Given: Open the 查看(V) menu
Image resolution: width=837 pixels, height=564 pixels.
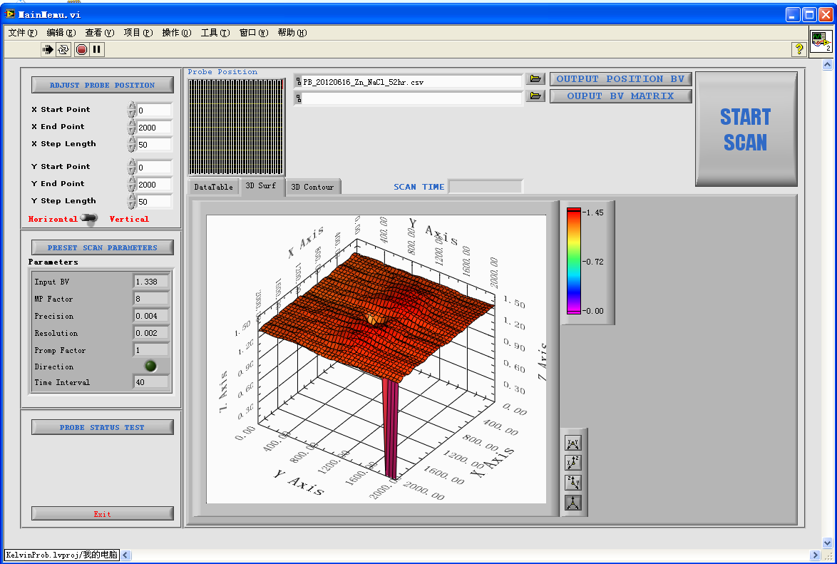Looking at the screenshot, I should pos(99,33).
